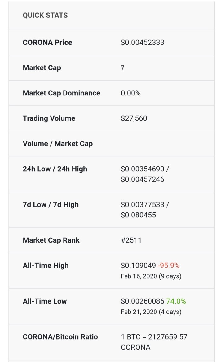The width and height of the screenshot is (220, 362).
Task: Click the All-Time High price $0.109049
Action: pyautogui.click(x=138, y=266)
